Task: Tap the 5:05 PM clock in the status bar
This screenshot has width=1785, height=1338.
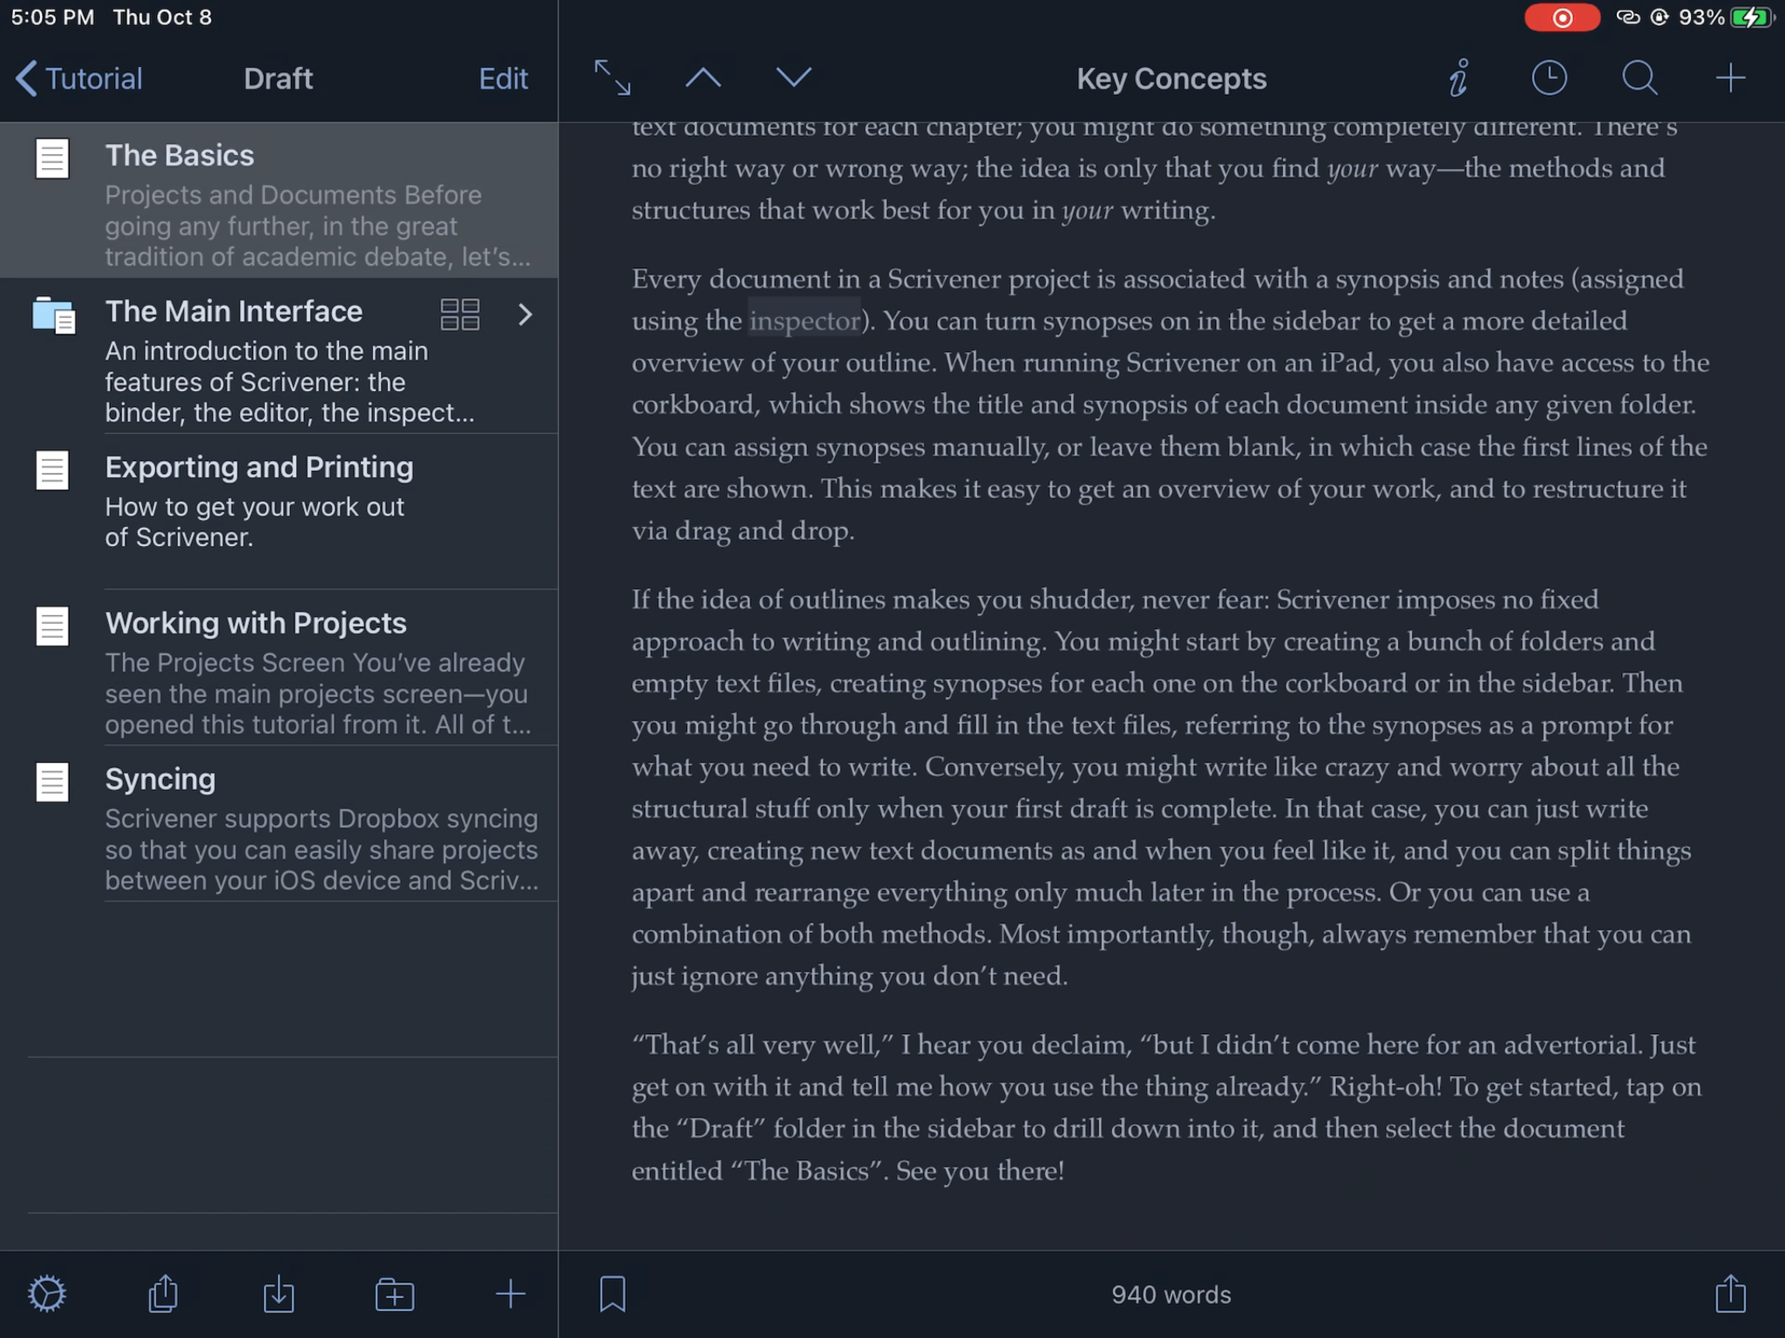Action: (x=52, y=17)
